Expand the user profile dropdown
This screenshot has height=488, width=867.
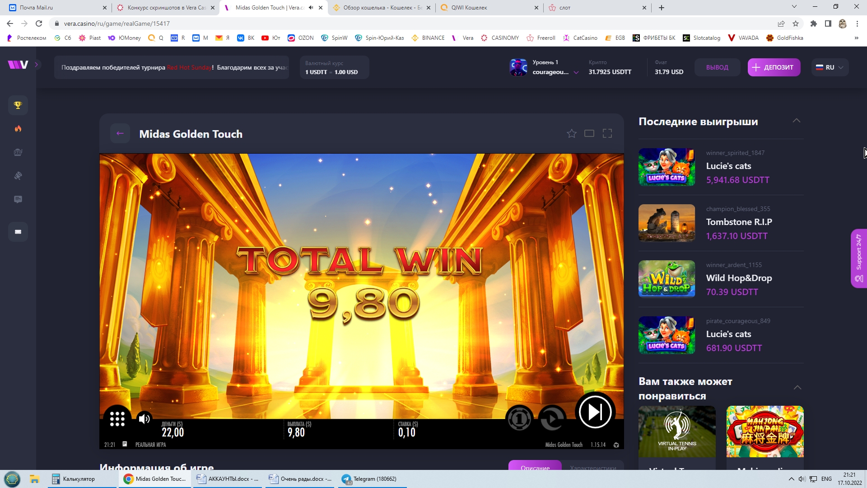point(576,72)
